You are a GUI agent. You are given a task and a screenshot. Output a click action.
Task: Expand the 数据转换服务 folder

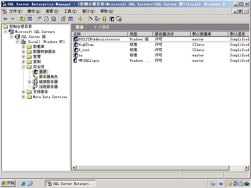(x=23, y=52)
